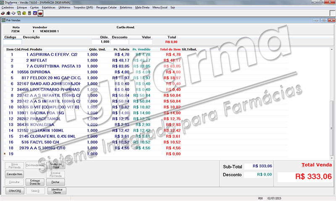Open the Recargas Celular menu
The image size is (336, 201).
tap(107, 8)
